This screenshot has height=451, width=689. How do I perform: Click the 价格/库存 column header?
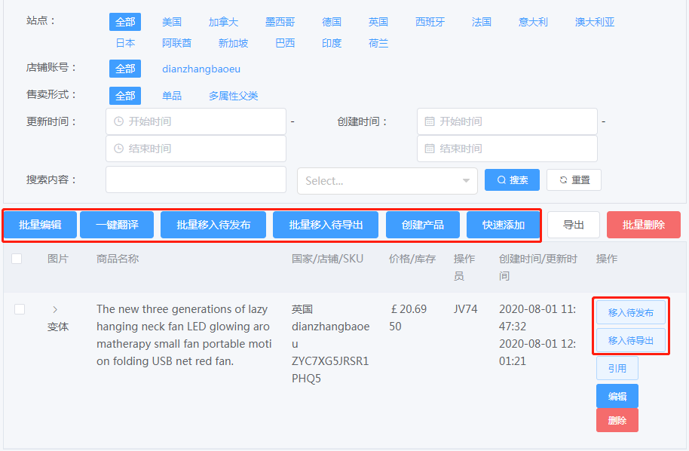coord(412,259)
